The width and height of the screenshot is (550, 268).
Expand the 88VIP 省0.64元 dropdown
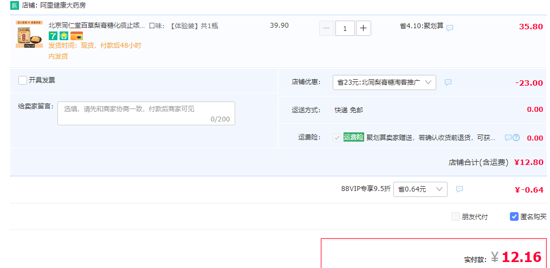pyautogui.click(x=420, y=189)
